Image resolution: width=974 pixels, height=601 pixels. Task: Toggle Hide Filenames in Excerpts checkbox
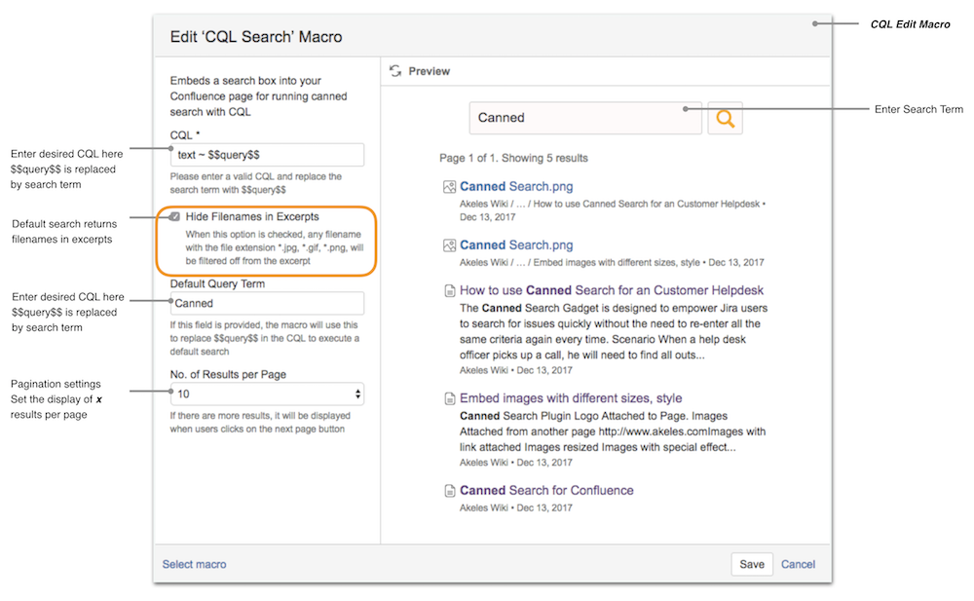tap(174, 216)
